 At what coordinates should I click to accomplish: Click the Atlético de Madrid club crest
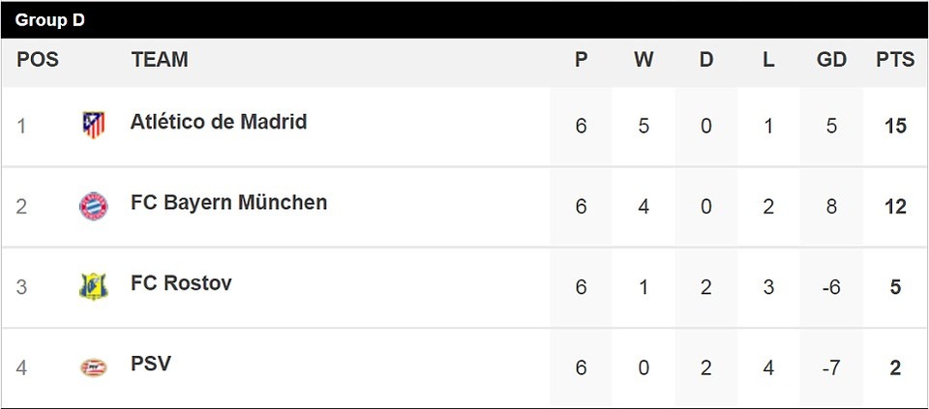point(93,125)
